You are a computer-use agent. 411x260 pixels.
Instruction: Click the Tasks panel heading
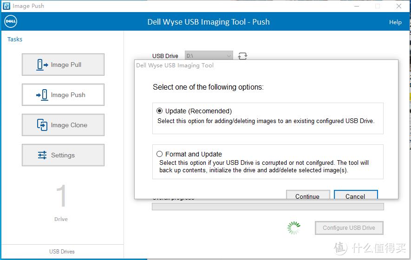15,39
